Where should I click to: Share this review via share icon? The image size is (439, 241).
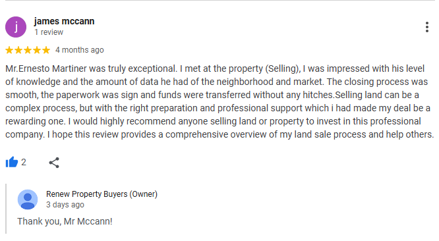pyautogui.click(x=54, y=163)
